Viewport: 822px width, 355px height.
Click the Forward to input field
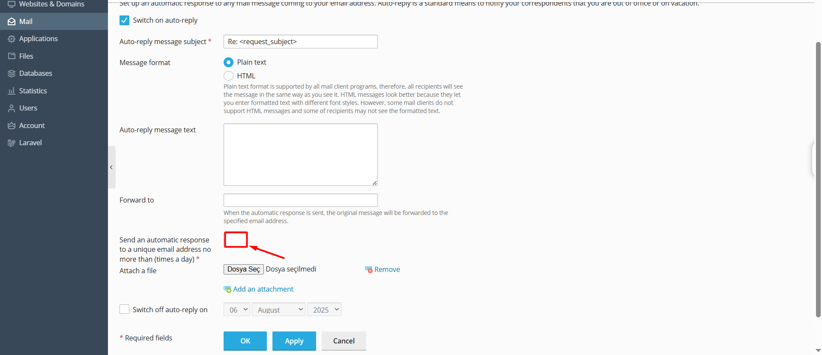point(301,200)
